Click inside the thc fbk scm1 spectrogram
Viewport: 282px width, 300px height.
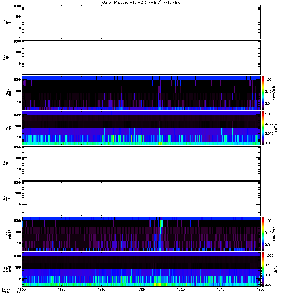click(x=141, y=269)
